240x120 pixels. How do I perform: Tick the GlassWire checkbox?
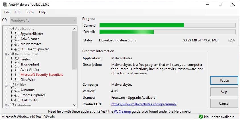17,80
